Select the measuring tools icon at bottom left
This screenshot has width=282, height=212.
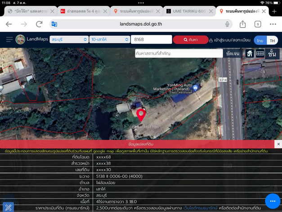click(x=8, y=207)
